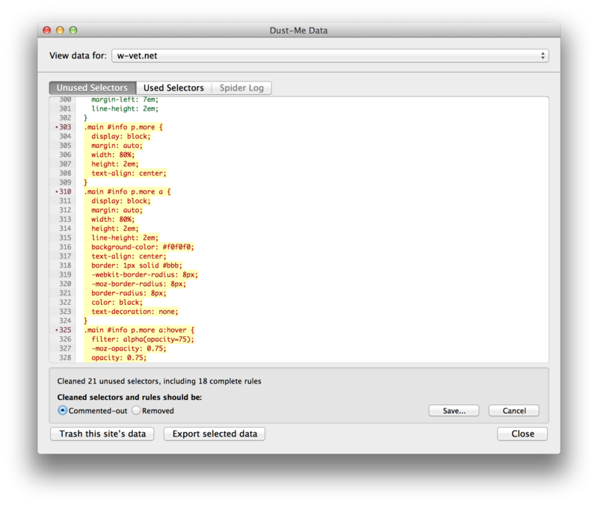Viewport: 598px width, 506px height.
Task: Click marked line number 310 in gutter
Action: [x=64, y=191]
